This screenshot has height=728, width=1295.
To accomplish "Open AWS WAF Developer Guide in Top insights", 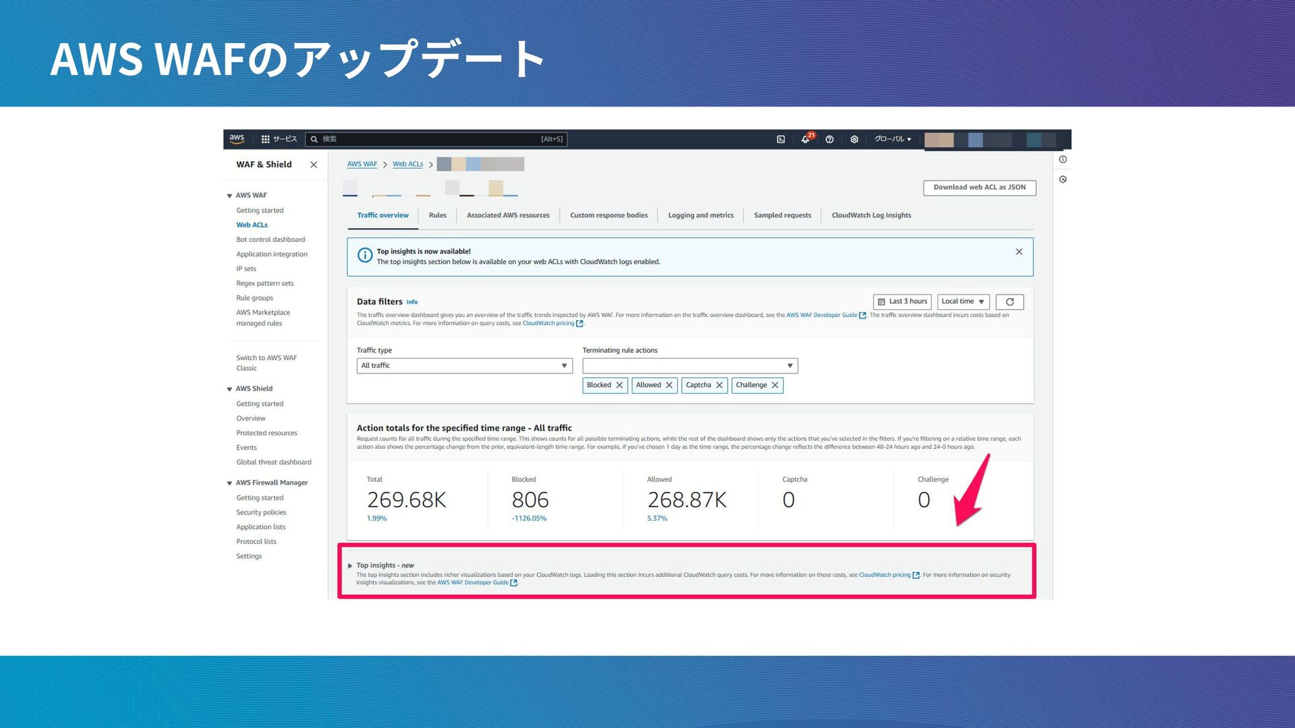I will tap(477, 583).
